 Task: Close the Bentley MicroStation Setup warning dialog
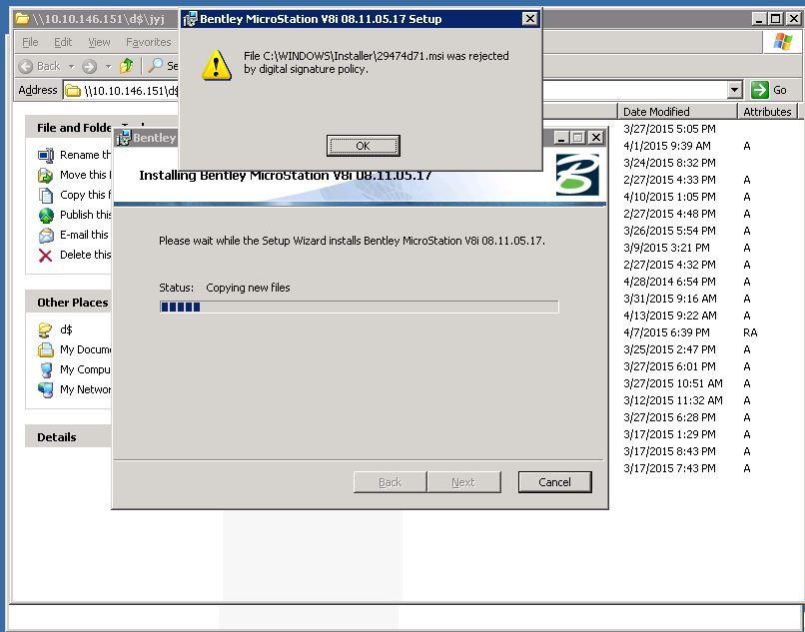pos(529,19)
